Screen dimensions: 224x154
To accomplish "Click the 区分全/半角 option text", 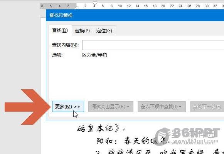I will 94,55.
